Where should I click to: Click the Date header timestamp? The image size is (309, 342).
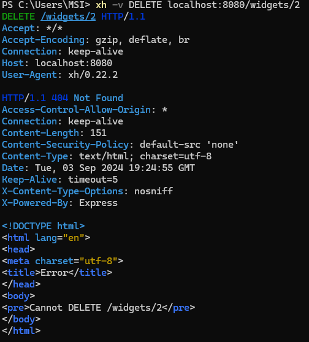[115, 168]
